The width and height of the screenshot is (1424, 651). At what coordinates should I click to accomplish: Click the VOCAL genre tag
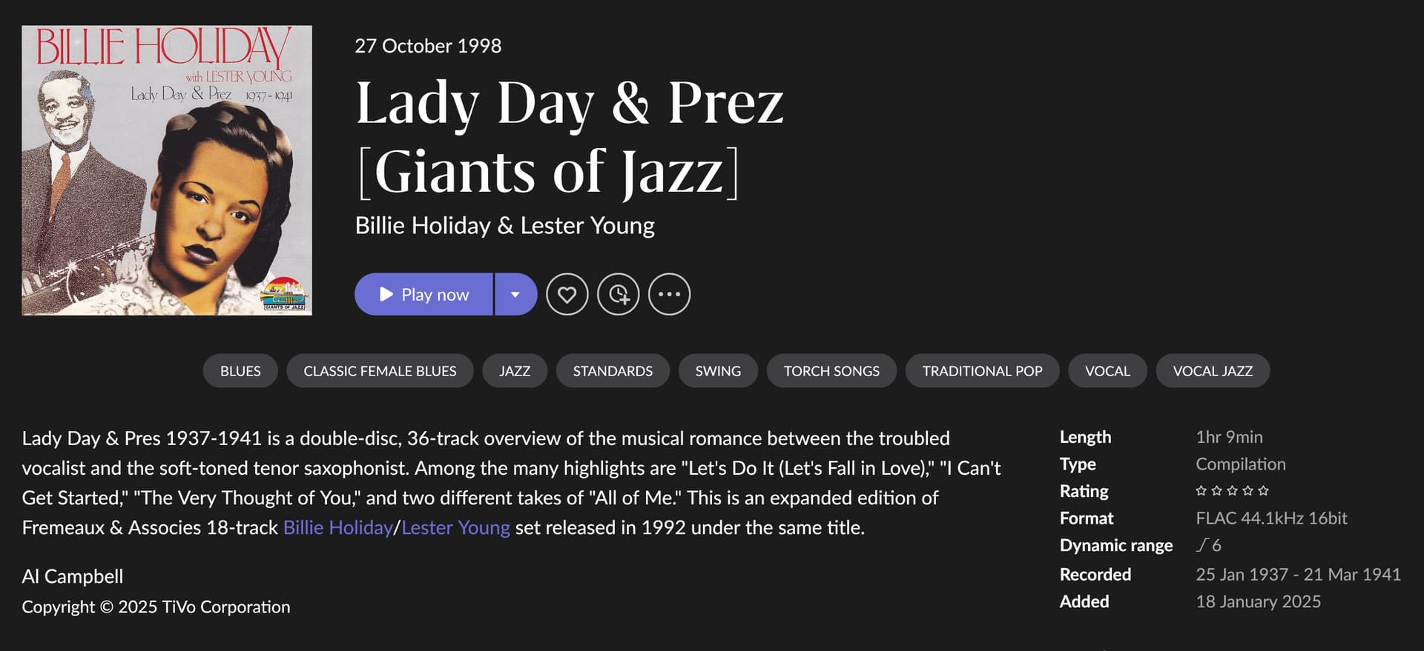[x=1107, y=371]
